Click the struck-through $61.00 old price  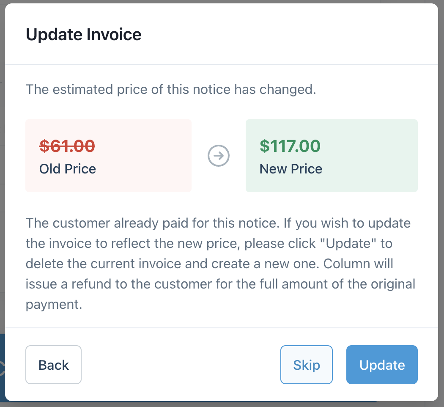(x=67, y=146)
